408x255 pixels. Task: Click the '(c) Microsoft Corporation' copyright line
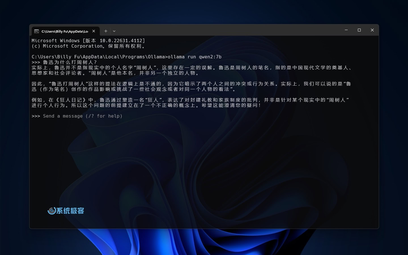(x=88, y=46)
